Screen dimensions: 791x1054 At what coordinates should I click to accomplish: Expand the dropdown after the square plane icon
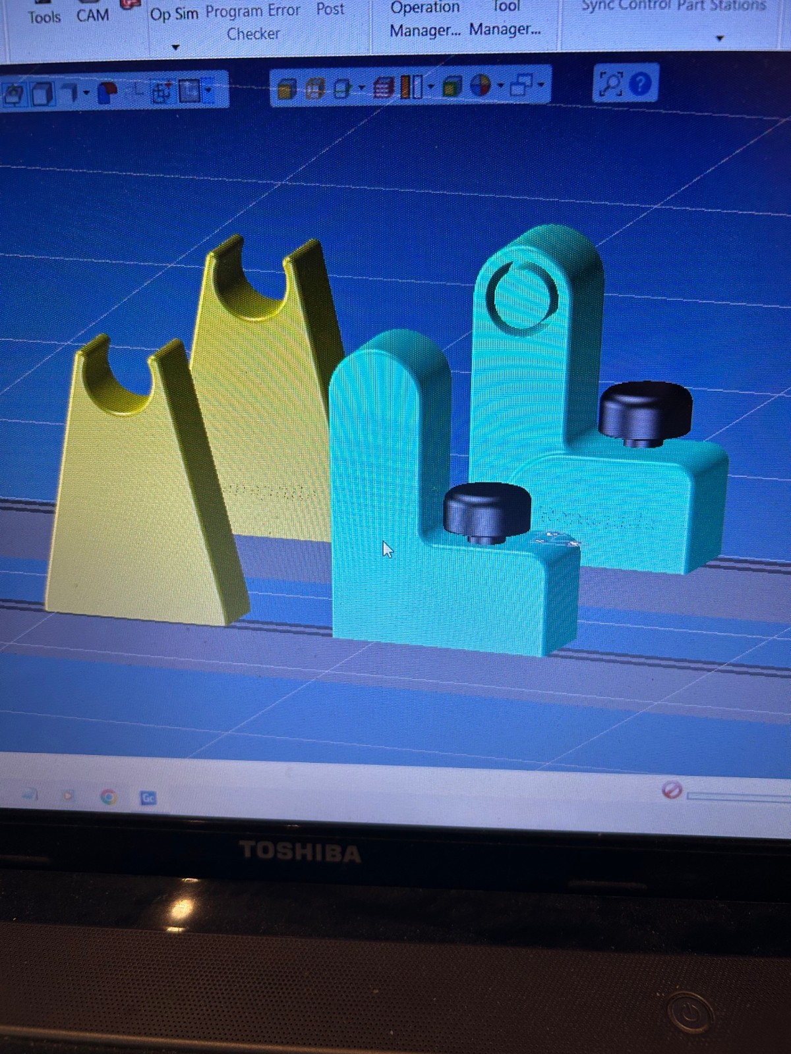(x=208, y=89)
